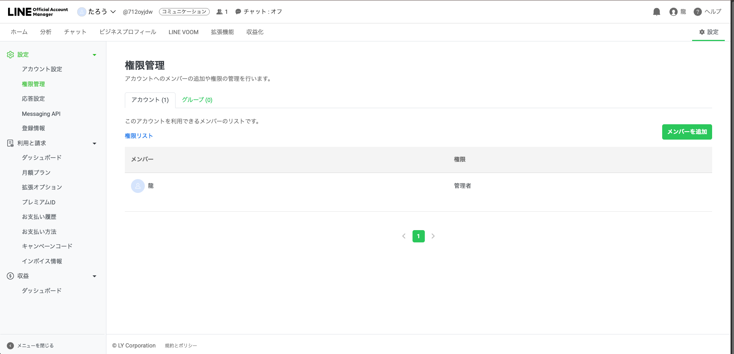Screen dimensions: 734x354
Task: Collapse the 収益 sidebar section
Action: pos(94,276)
